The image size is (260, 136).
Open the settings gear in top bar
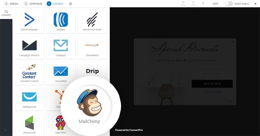click(x=71, y=4)
